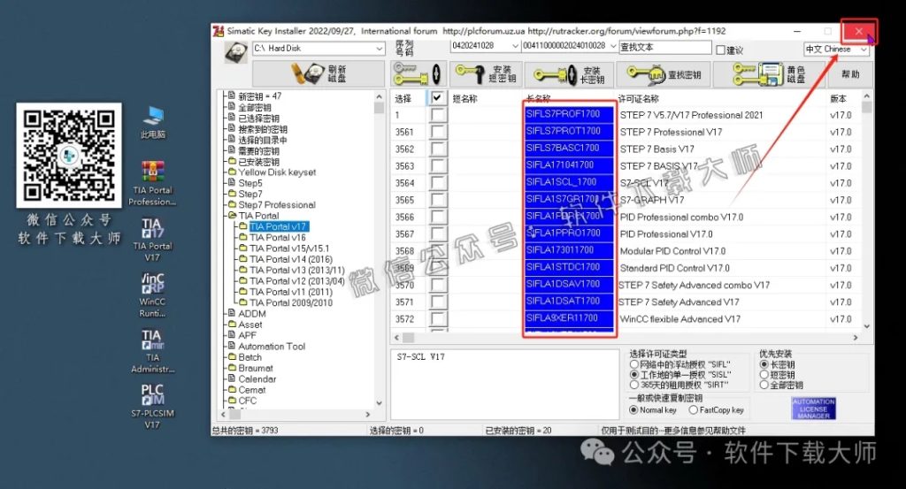
Task: Select the Step7 Professional folder
Action: [x=277, y=205]
